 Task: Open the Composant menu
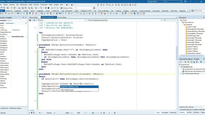44,5
